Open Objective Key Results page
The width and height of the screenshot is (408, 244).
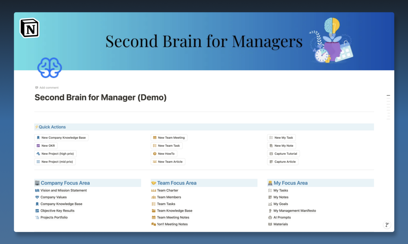[58, 211]
